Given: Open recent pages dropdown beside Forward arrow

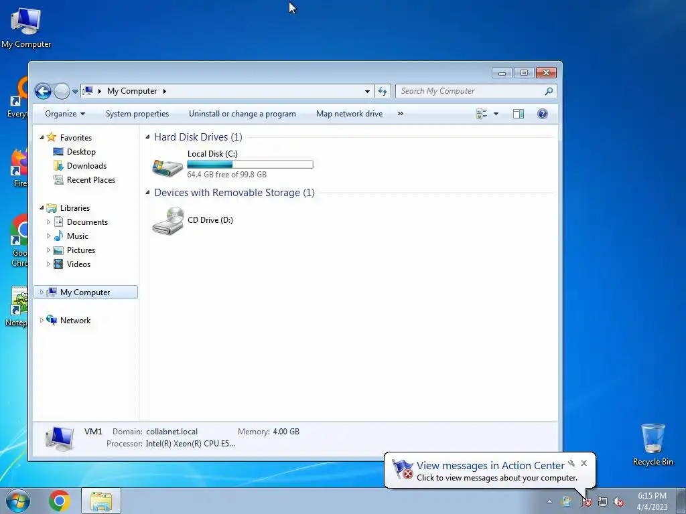Looking at the screenshot, I should click(x=75, y=91).
